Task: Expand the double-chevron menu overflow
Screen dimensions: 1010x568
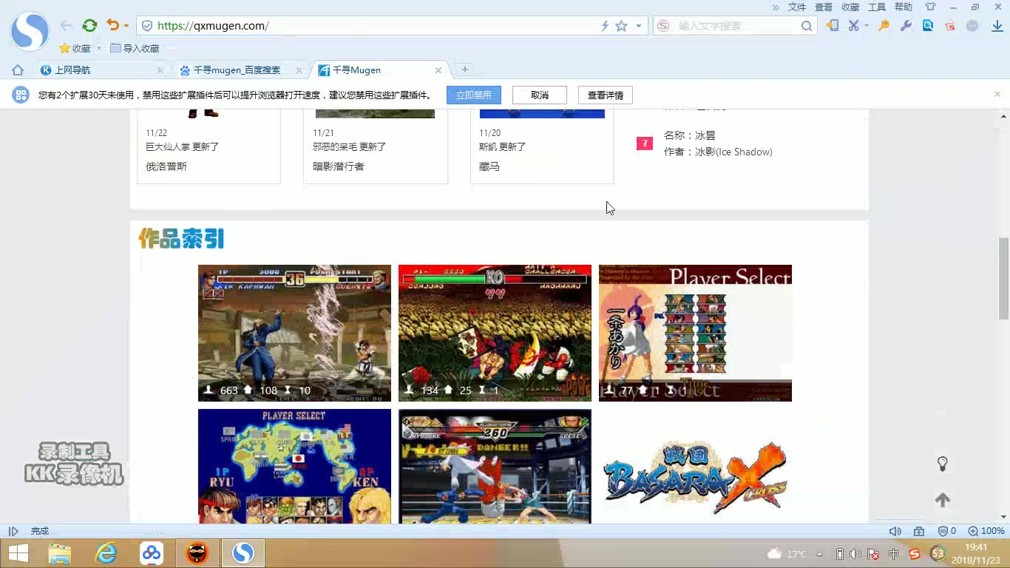Action: 776,7
